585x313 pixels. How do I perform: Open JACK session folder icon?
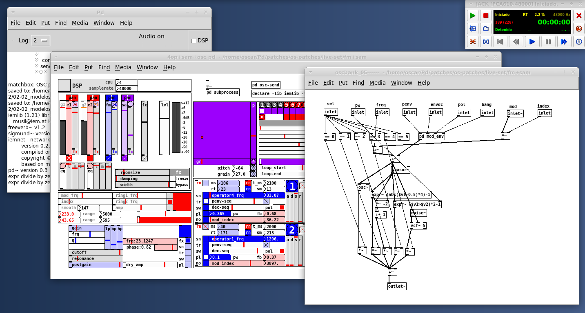tap(486, 29)
